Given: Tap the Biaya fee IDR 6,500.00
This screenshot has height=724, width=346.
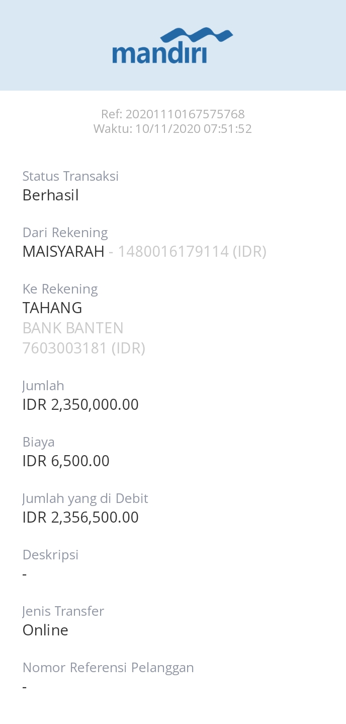Looking at the screenshot, I should tap(66, 461).
